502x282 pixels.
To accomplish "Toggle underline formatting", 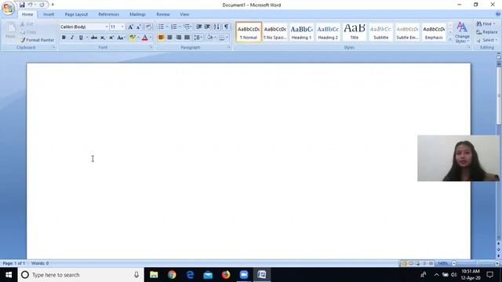I will [x=81, y=38].
